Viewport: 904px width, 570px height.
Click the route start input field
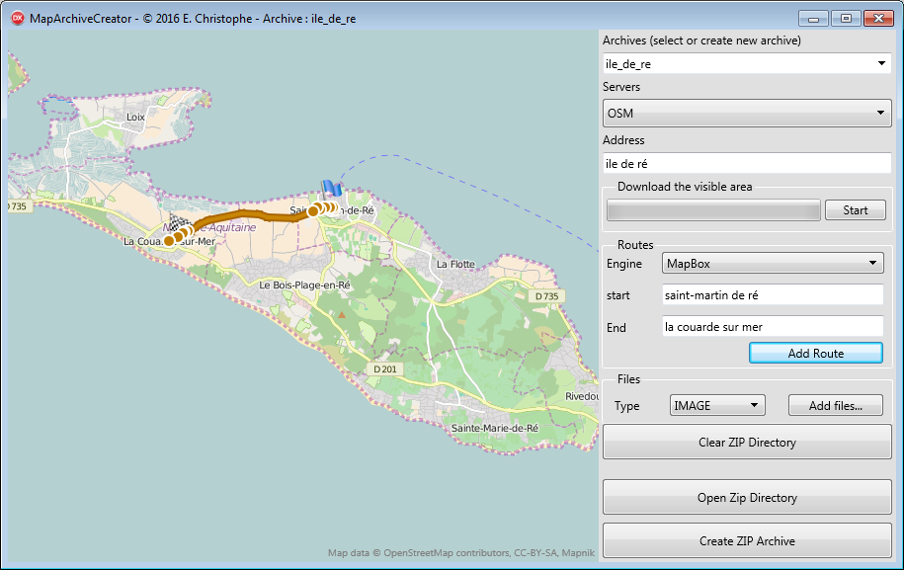pyautogui.click(x=772, y=295)
